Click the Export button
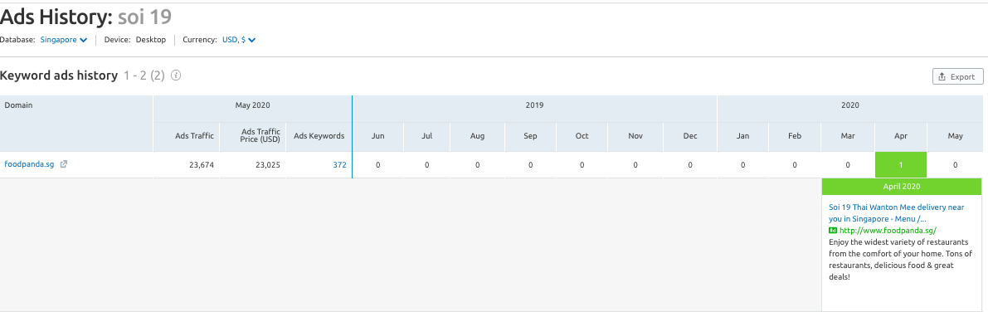Image resolution: width=988 pixels, height=312 pixels. (x=958, y=76)
